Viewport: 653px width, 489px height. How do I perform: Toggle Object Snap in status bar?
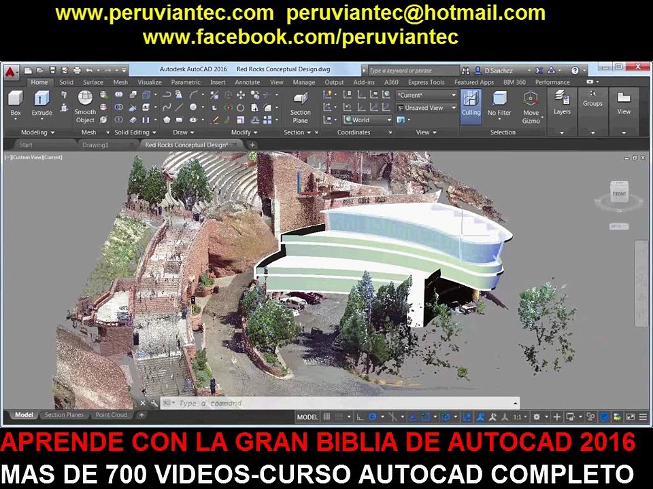tap(424, 416)
